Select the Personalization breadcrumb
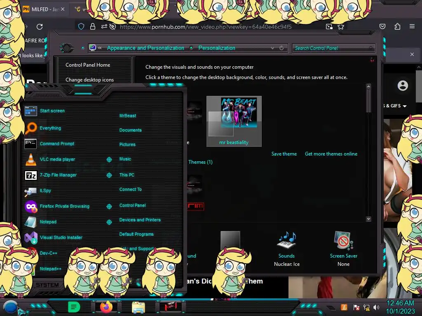The height and width of the screenshot is (316, 422). [217, 48]
